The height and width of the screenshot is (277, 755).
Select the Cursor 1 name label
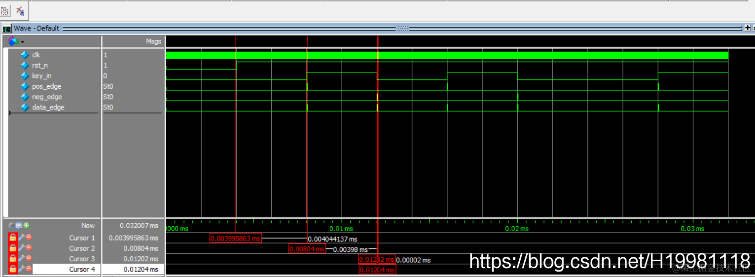(82, 238)
